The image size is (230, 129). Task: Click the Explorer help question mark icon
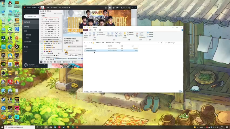[182, 30]
